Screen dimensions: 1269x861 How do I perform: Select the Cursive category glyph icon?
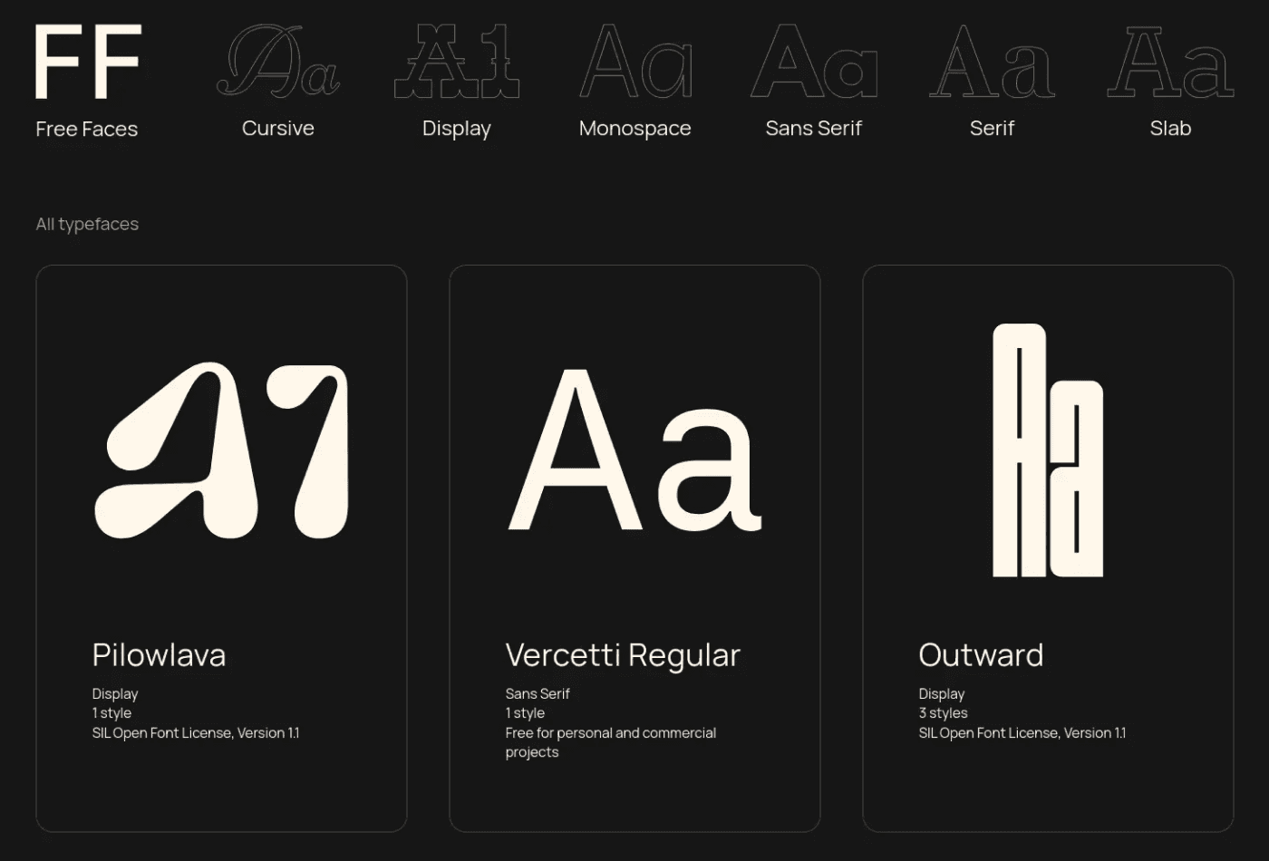[278, 62]
